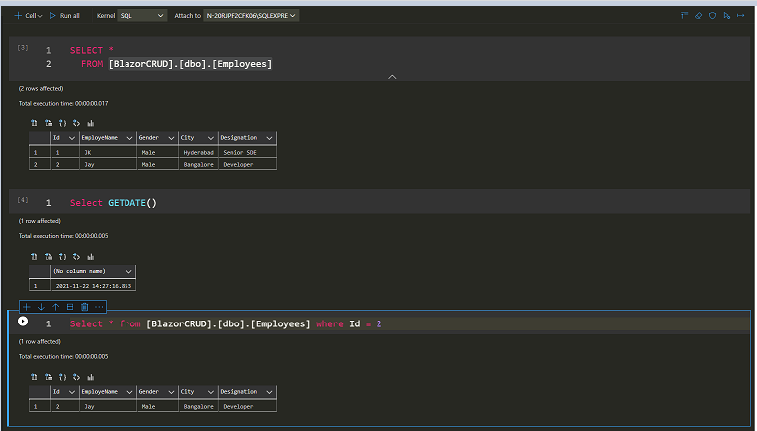
Task: Open Designation column filter in SELECT * results
Action: (x=269, y=138)
